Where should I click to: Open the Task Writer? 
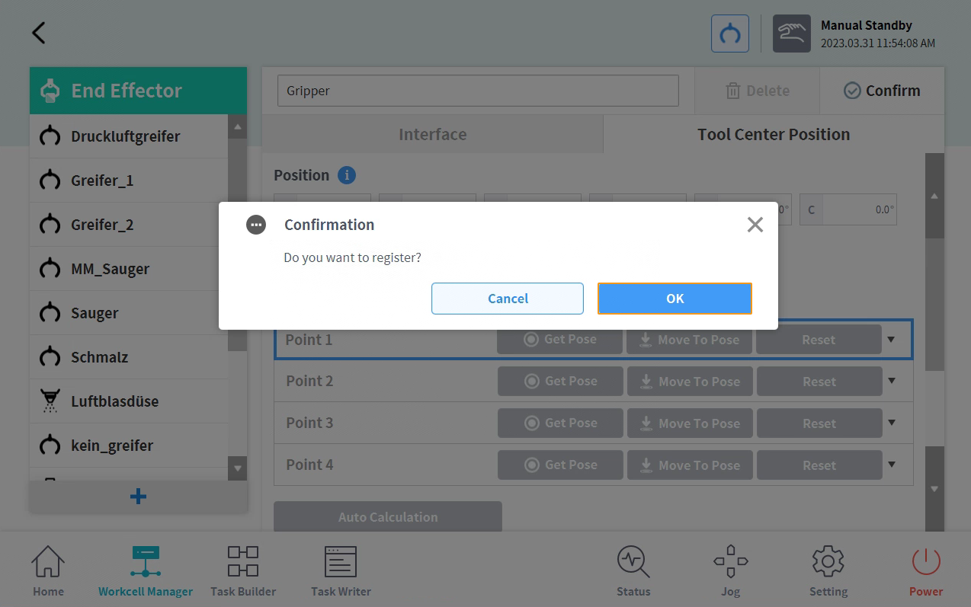[x=341, y=570]
